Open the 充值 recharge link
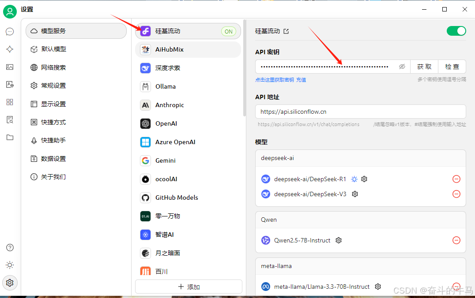 pyautogui.click(x=301, y=80)
